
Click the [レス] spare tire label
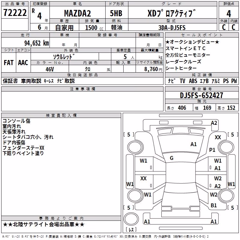pos(131,229)
